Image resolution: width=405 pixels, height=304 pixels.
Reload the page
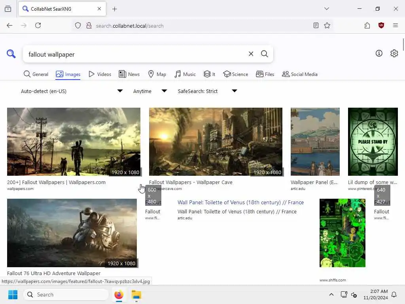[x=38, y=25]
